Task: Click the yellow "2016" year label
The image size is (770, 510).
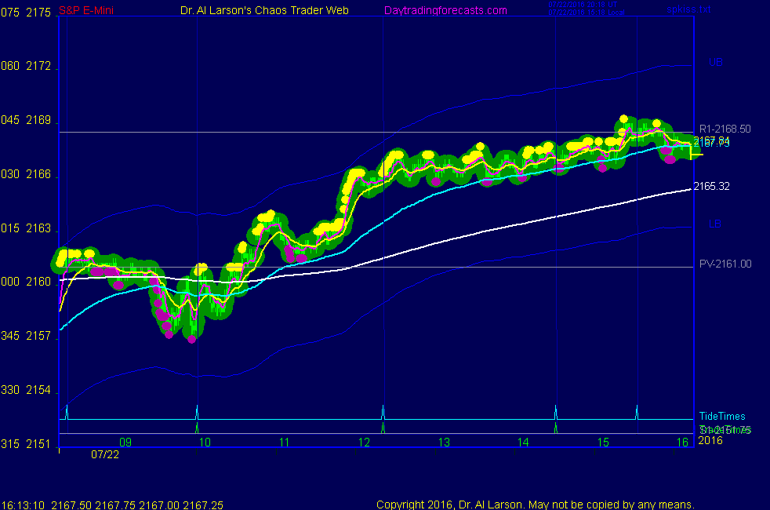Action: click(x=710, y=440)
